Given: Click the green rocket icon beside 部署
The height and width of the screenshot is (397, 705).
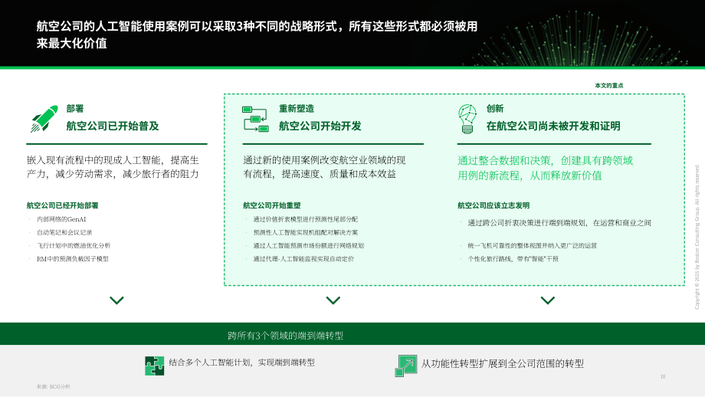Looking at the screenshot, I should (x=44, y=119).
